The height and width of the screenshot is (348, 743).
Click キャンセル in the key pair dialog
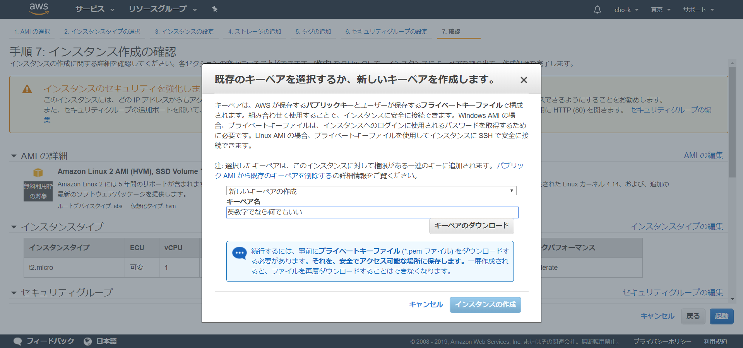pyautogui.click(x=426, y=305)
